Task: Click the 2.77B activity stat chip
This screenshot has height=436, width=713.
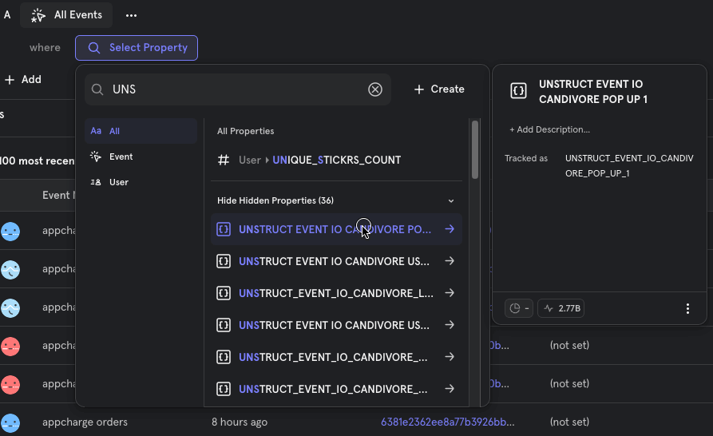Action: [562, 308]
